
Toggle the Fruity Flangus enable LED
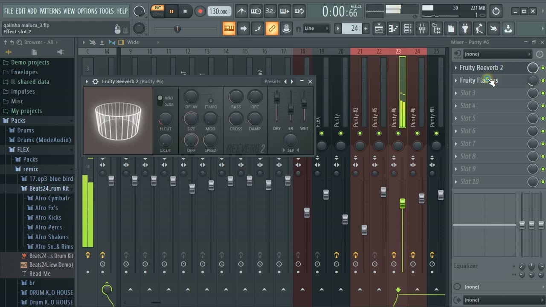coord(543,81)
